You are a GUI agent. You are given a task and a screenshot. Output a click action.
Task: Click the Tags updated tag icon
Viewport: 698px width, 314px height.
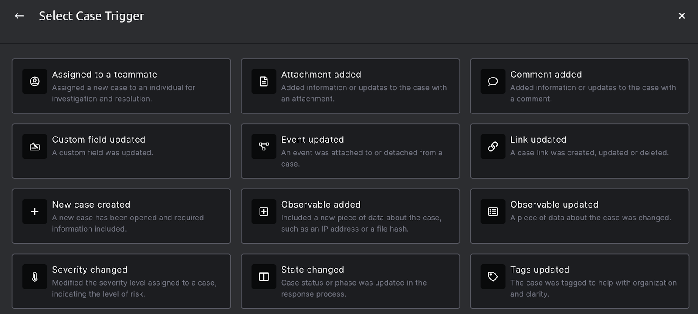(493, 276)
